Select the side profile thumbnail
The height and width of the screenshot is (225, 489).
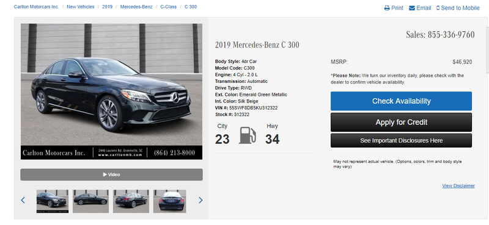pos(90,201)
